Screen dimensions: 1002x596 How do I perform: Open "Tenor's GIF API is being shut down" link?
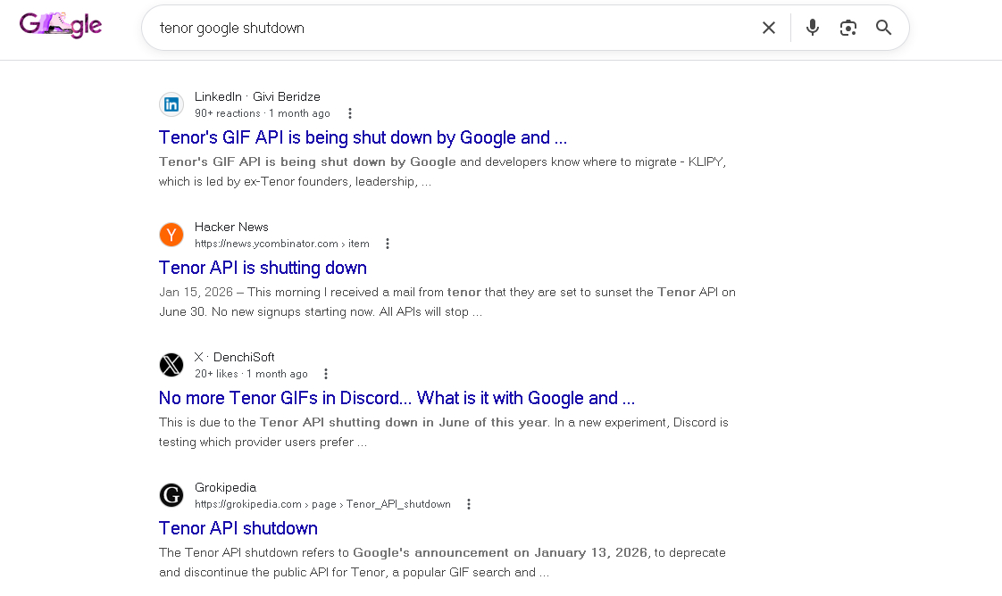click(363, 137)
